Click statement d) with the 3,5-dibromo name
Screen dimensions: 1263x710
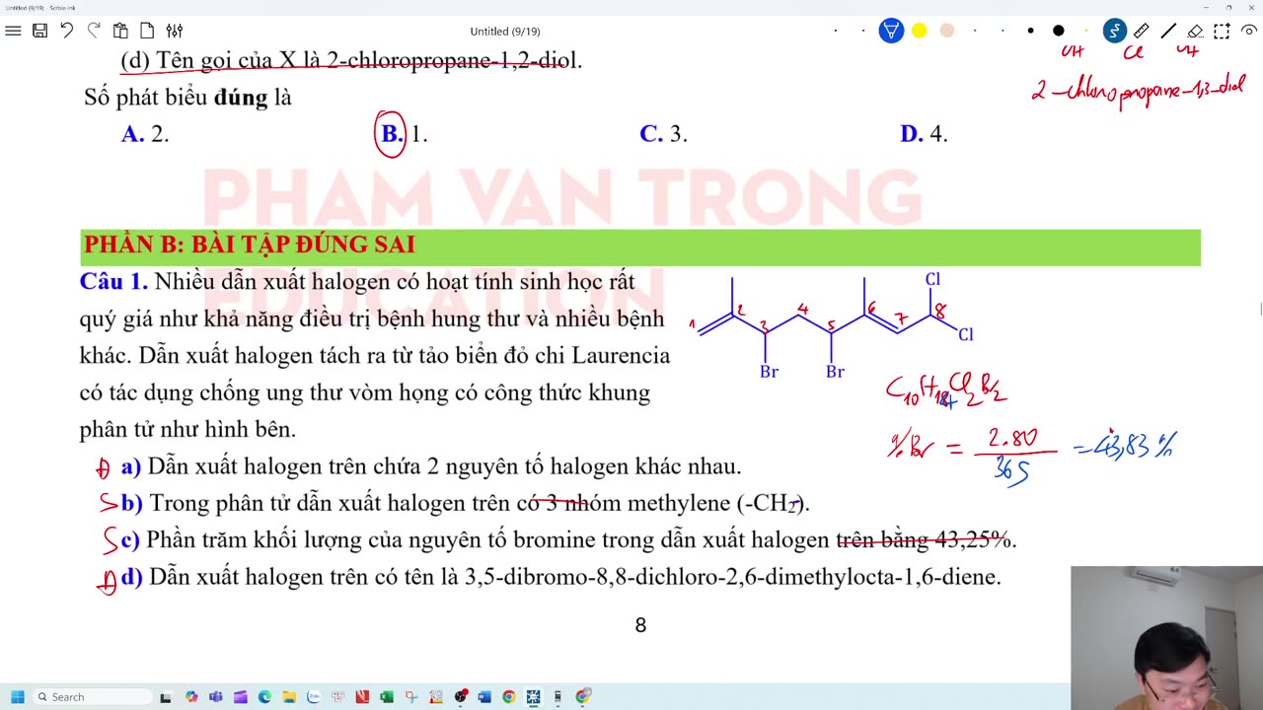pos(560,577)
